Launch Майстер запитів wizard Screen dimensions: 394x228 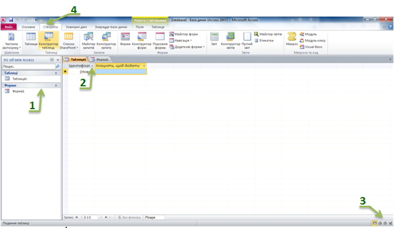89,41
